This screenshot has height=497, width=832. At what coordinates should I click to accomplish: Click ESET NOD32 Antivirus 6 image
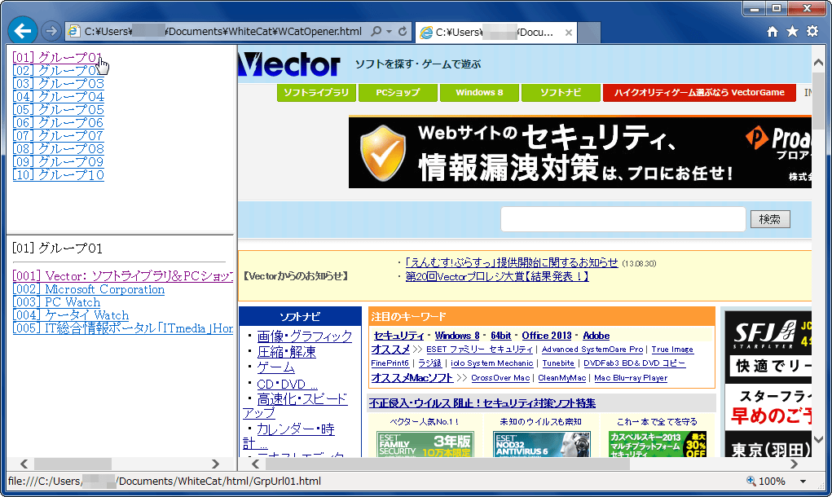click(542, 444)
